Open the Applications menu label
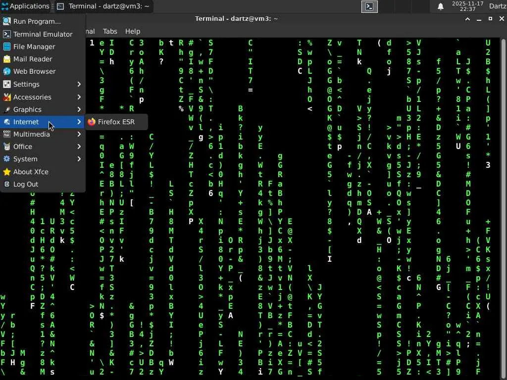 [29, 6]
